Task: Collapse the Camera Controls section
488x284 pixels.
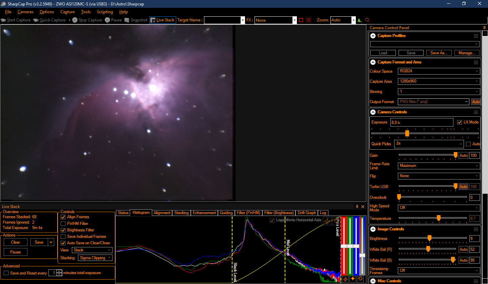Action: click(373, 112)
